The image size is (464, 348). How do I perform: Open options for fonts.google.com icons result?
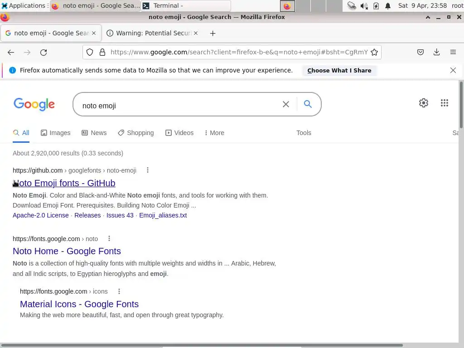click(119, 291)
